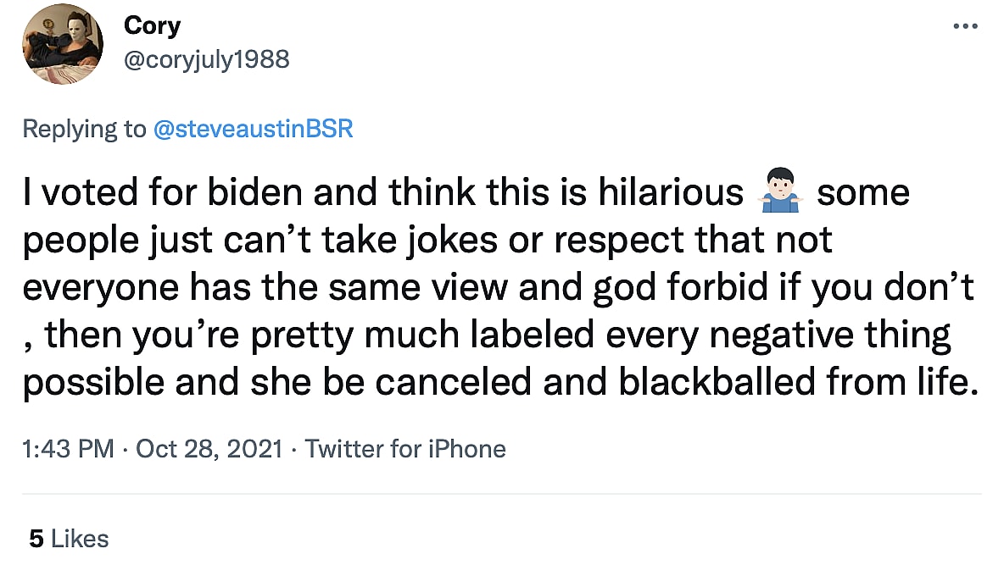This screenshot has width=1004, height=576.
Task: Open the tweet's three-dot More options menu
Action: [x=965, y=26]
